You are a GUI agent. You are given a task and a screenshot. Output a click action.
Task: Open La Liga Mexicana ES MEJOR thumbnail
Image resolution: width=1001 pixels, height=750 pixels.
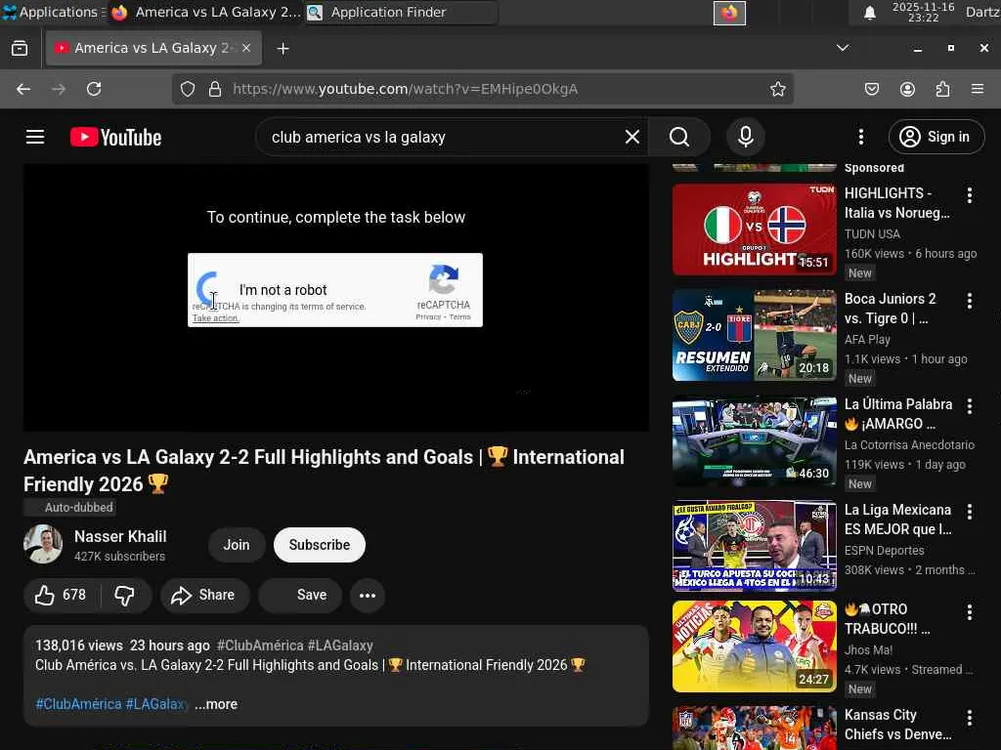[x=754, y=546]
